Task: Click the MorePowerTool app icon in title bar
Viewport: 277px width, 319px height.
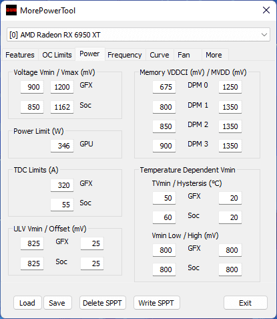Action: (11, 10)
